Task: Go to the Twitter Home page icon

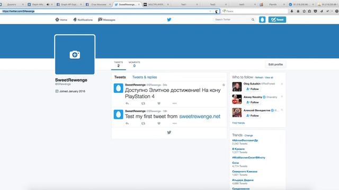Action: click(57, 20)
